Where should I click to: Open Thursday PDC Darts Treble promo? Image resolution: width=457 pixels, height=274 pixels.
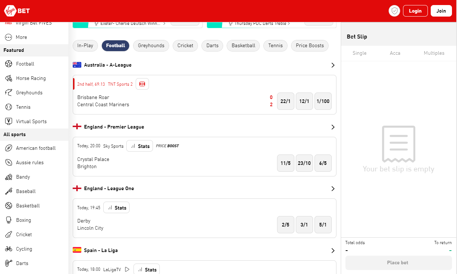(262, 23)
